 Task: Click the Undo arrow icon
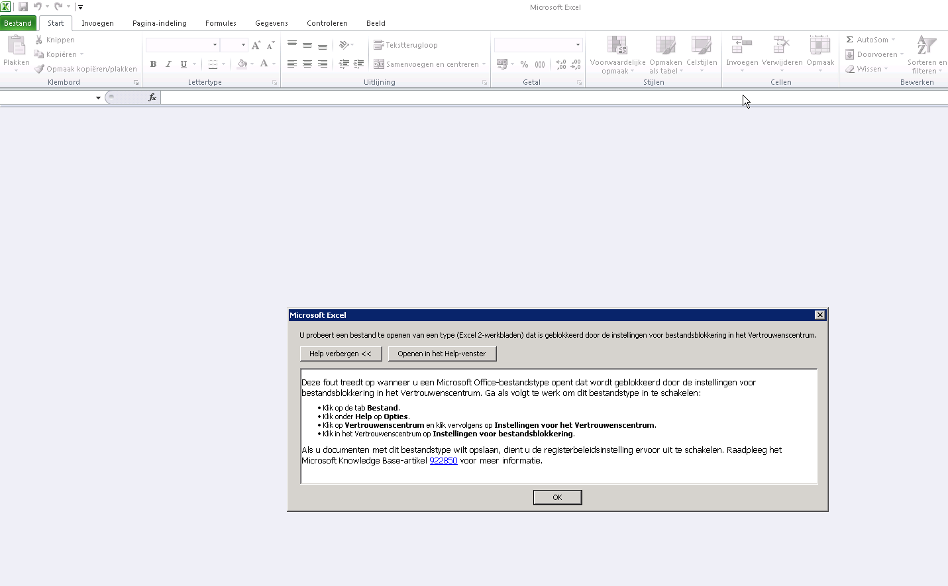click(x=38, y=7)
